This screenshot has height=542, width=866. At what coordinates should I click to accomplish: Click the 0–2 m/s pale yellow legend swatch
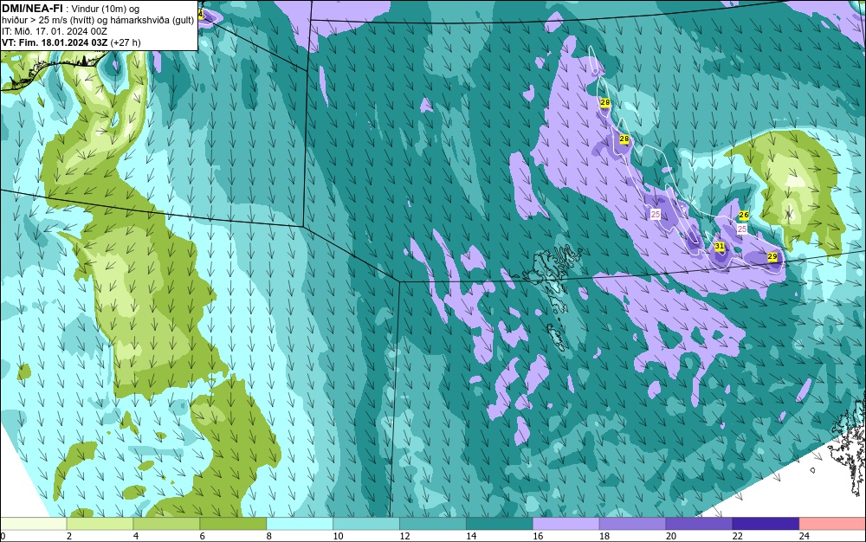33,524
